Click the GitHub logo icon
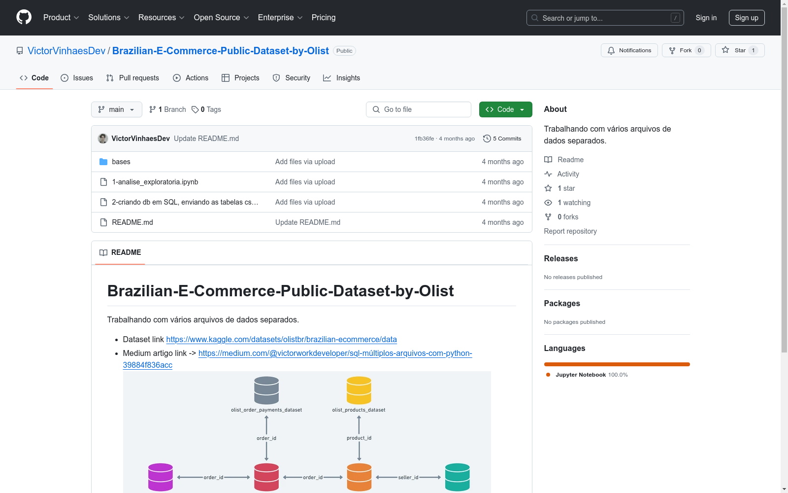 pyautogui.click(x=24, y=17)
